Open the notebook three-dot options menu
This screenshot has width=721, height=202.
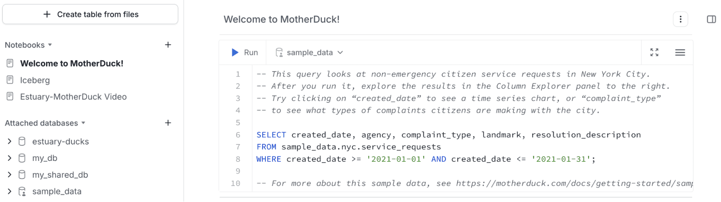pos(680,19)
